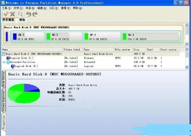Screen dimensions: 191x136
Task: Click the 35.7 GB used cell
Action: coord(152,66)
